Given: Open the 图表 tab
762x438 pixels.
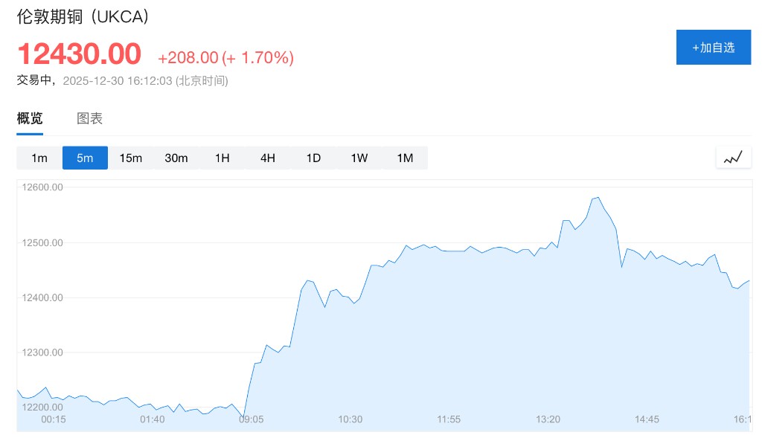Looking at the screenshot, I should click(x=89, y=118).
